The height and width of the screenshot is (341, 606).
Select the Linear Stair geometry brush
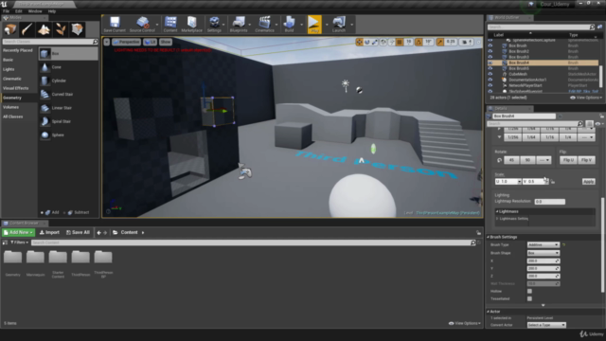pyautogui.click(x=68, y=108)
